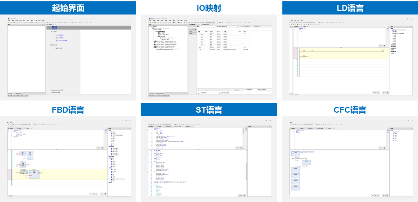Click the Application node icon in the IO mapping device tree

click(157, 31)
